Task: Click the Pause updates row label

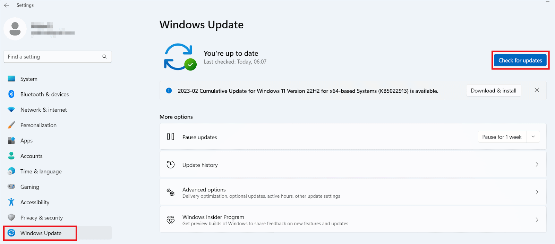Action: tap(200, 137)
